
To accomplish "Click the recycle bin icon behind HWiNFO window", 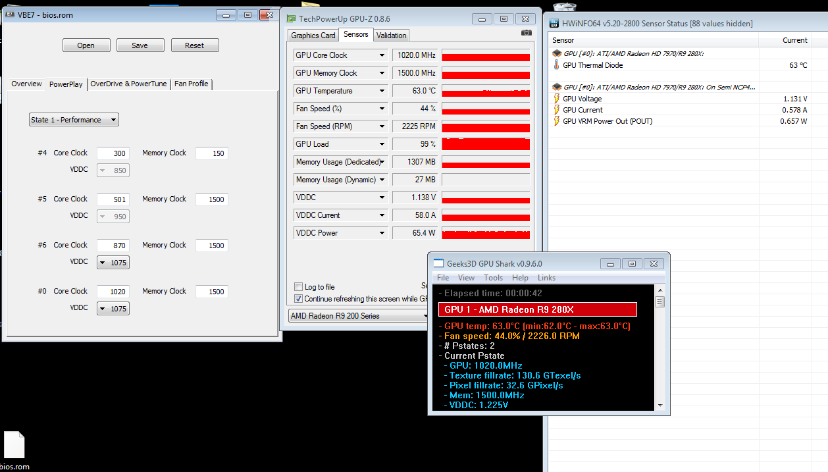I will pos(565,6).
